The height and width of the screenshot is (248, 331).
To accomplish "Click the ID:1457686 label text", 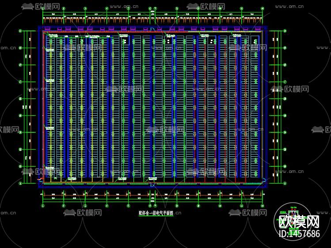I will pos(299,234).
